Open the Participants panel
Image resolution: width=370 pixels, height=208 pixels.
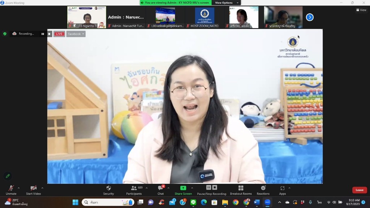pyautogui.click(x=134, y=190)
